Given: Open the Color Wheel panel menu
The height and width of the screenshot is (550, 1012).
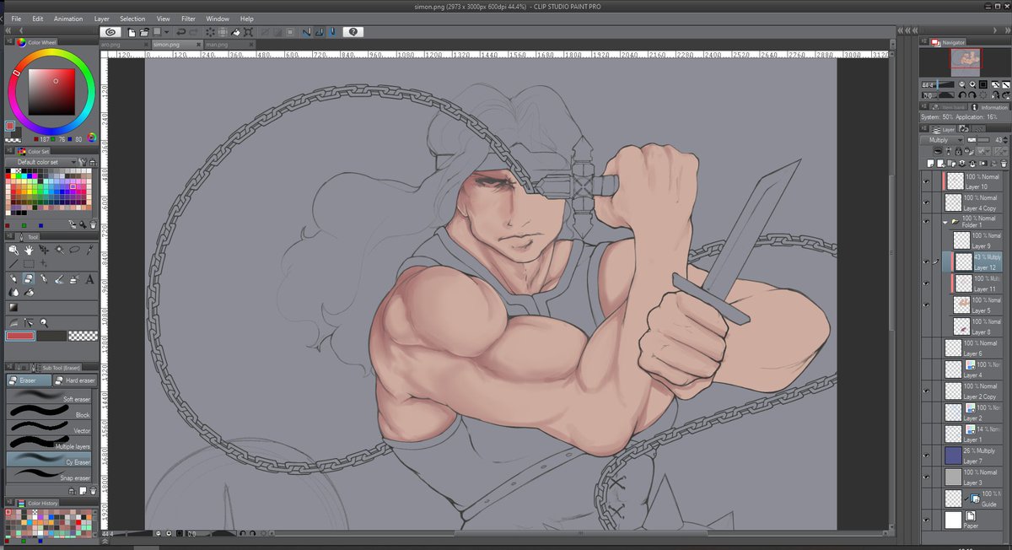Looking at the screenshot, I should pos(9,41).
